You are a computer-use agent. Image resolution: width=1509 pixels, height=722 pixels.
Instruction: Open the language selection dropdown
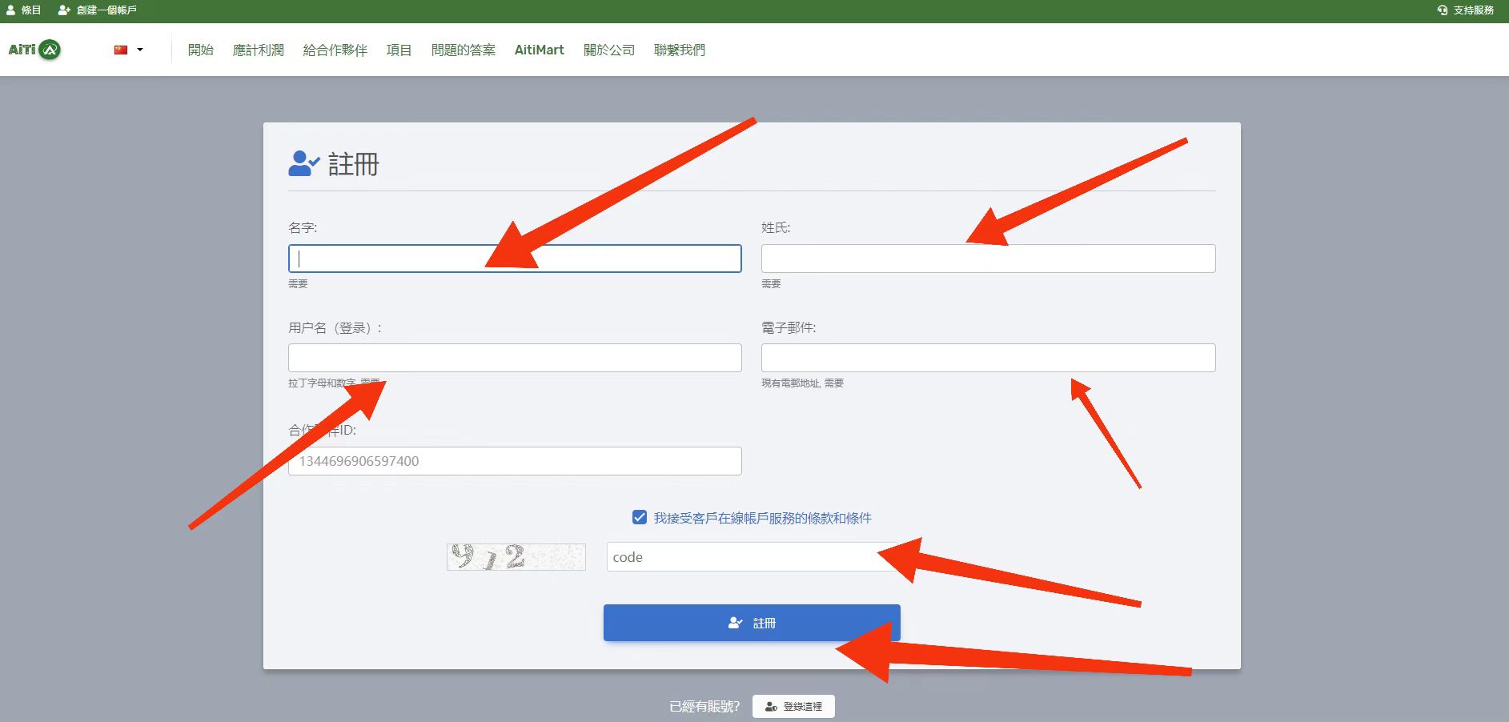tap(128, 50)
